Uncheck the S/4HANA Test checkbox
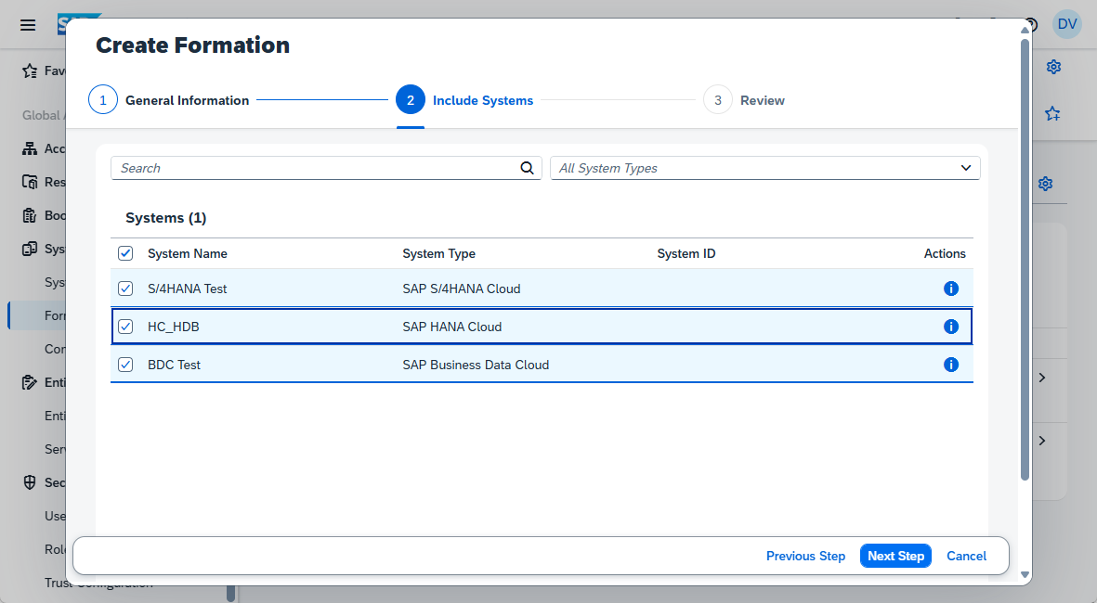1097x603 pixels. click(125, 289)
